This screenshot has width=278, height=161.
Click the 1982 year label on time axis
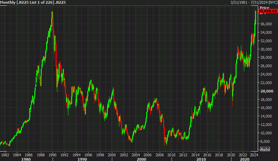pyautogui.click(x=5, y=155)
